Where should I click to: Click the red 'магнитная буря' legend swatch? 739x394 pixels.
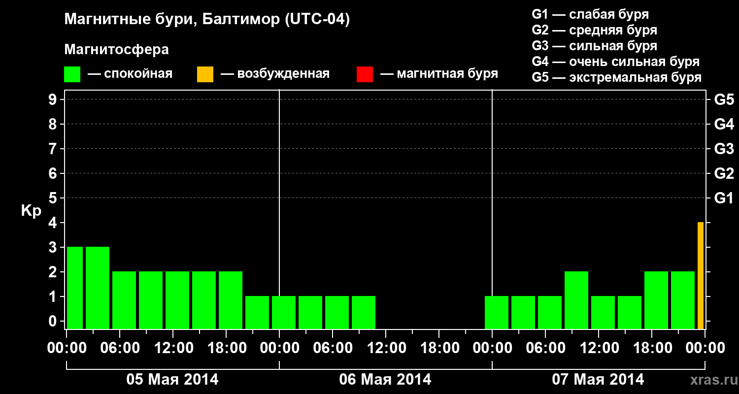[x=365, y=74]
